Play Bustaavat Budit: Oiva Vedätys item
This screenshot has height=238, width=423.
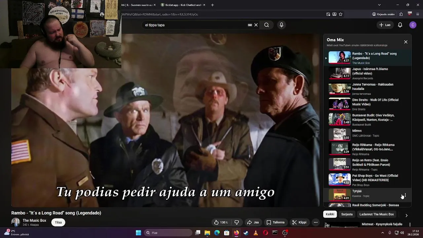(x=367, y=120)
